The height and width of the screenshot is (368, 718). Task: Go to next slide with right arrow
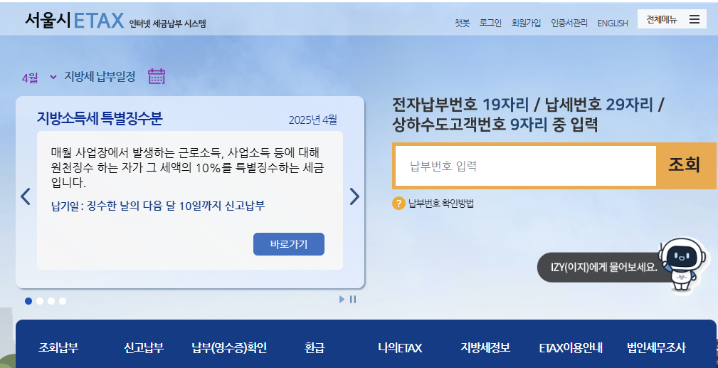coord(354,196)
